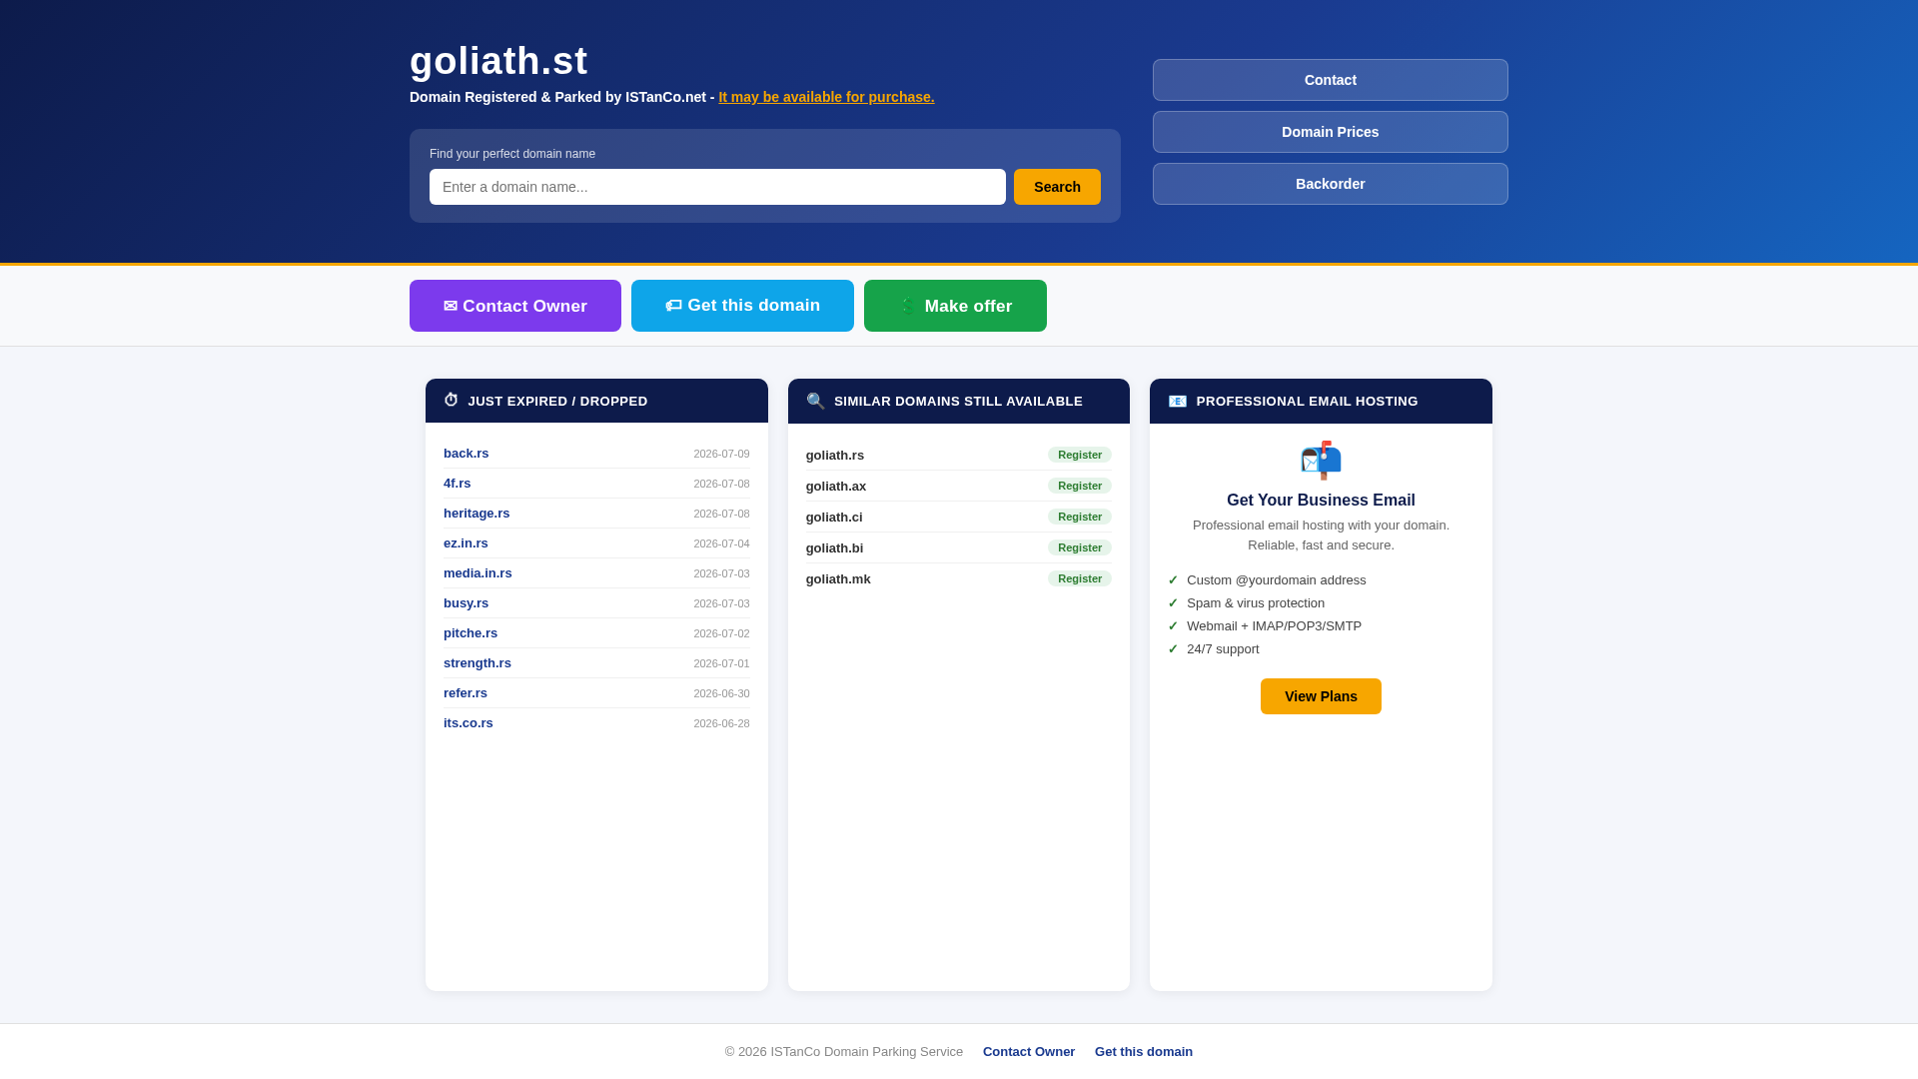Click the footer Get this domain link
The height and width of the screenshot is (1079, 1918).
pos(1144,1052)
